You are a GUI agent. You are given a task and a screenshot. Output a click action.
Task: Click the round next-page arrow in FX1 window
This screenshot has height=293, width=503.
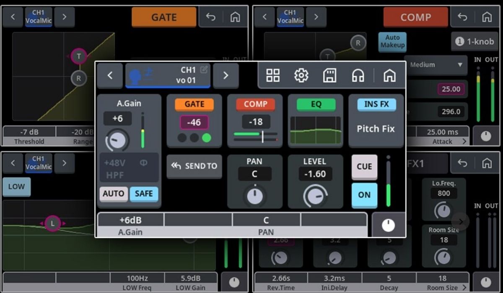(460, 221)
